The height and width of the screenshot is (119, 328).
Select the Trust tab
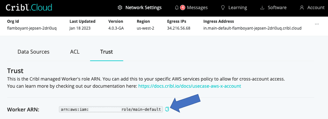point(107,52)
